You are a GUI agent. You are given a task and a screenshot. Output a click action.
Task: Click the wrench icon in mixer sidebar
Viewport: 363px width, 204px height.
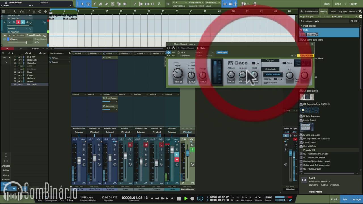(5, 62)
